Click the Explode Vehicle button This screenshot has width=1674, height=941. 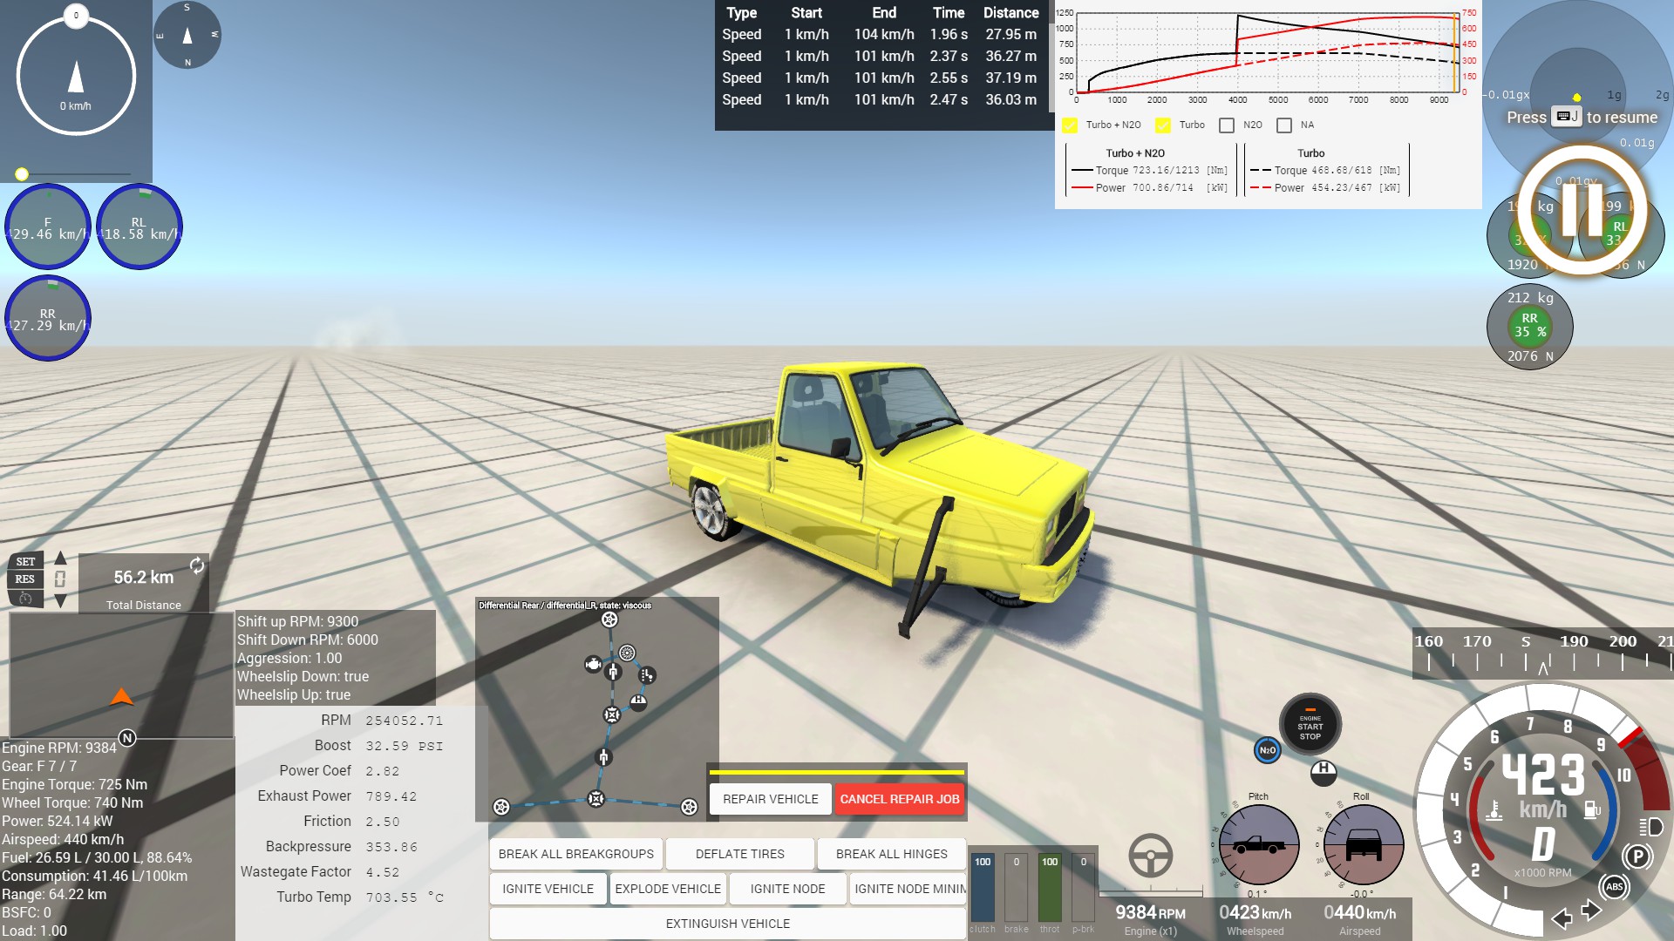(x=668, y=889)
